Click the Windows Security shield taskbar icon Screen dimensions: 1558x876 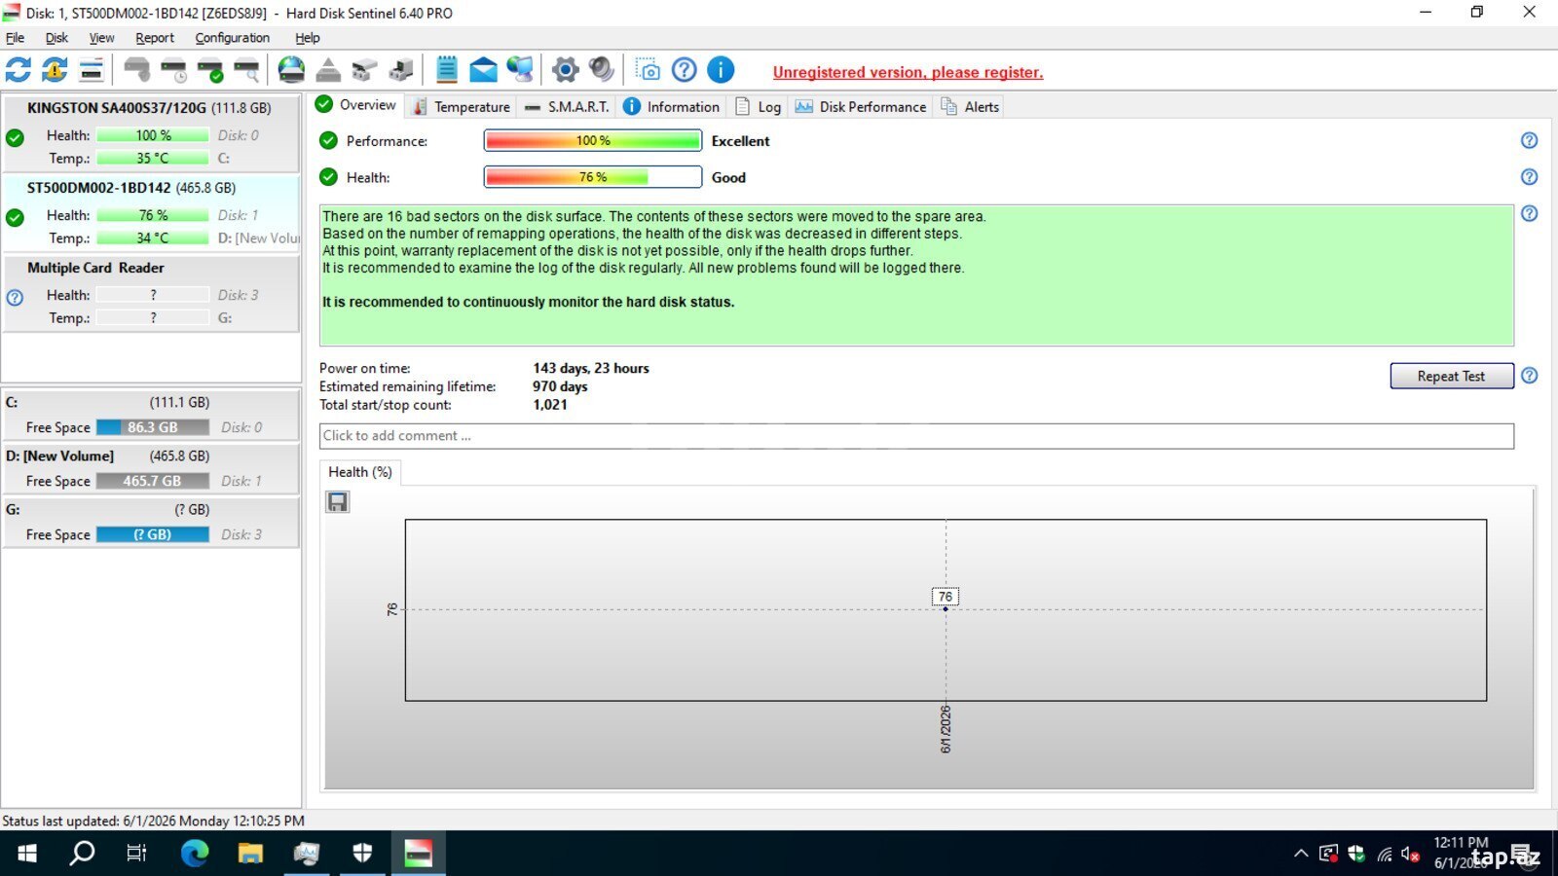point(362,854)
